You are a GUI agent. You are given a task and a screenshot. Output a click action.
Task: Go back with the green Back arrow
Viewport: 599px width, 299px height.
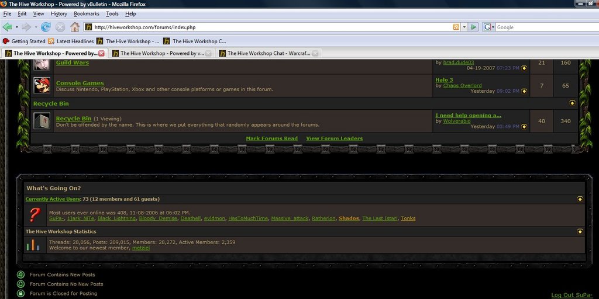[7, 27]
